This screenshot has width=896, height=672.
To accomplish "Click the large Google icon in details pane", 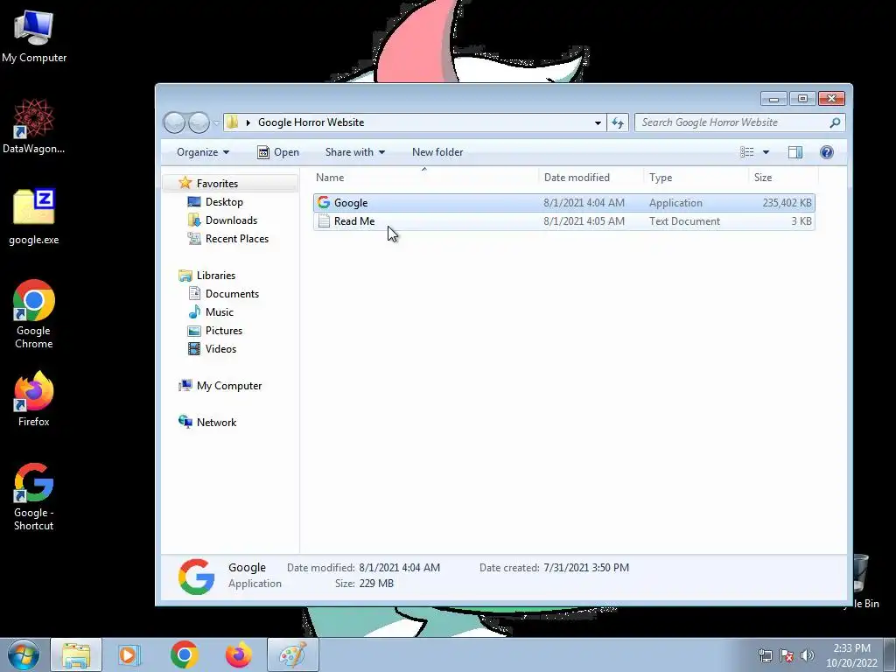I will tap(196, 576).
